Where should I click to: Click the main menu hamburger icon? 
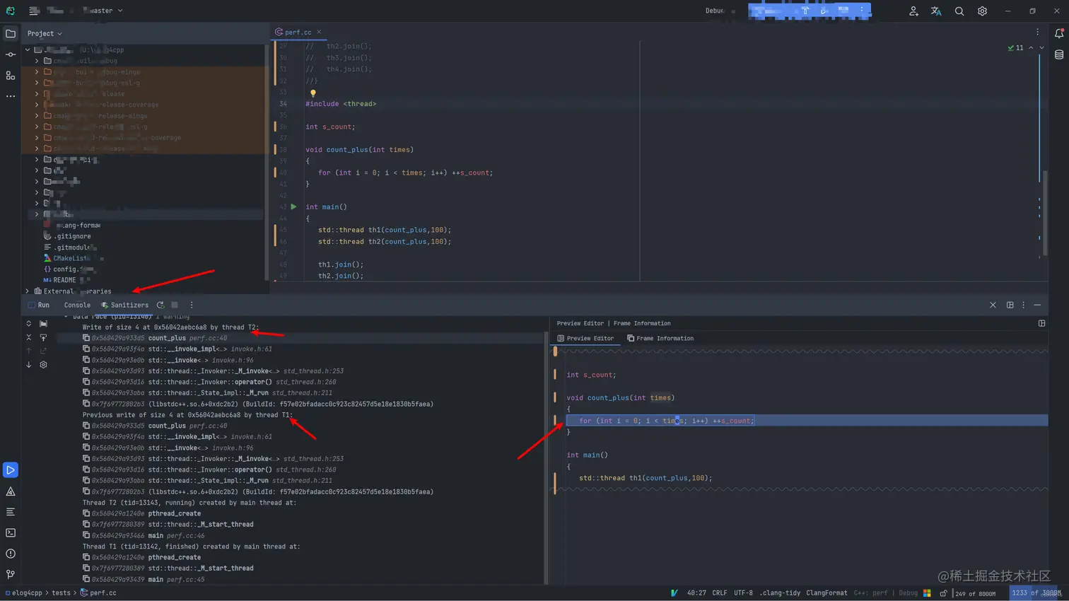[34, 11]
